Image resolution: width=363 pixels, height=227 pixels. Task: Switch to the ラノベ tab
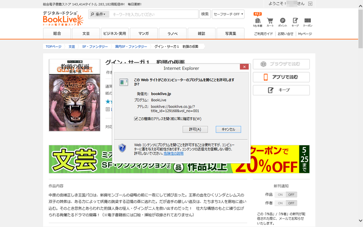[x=172, y=34]
